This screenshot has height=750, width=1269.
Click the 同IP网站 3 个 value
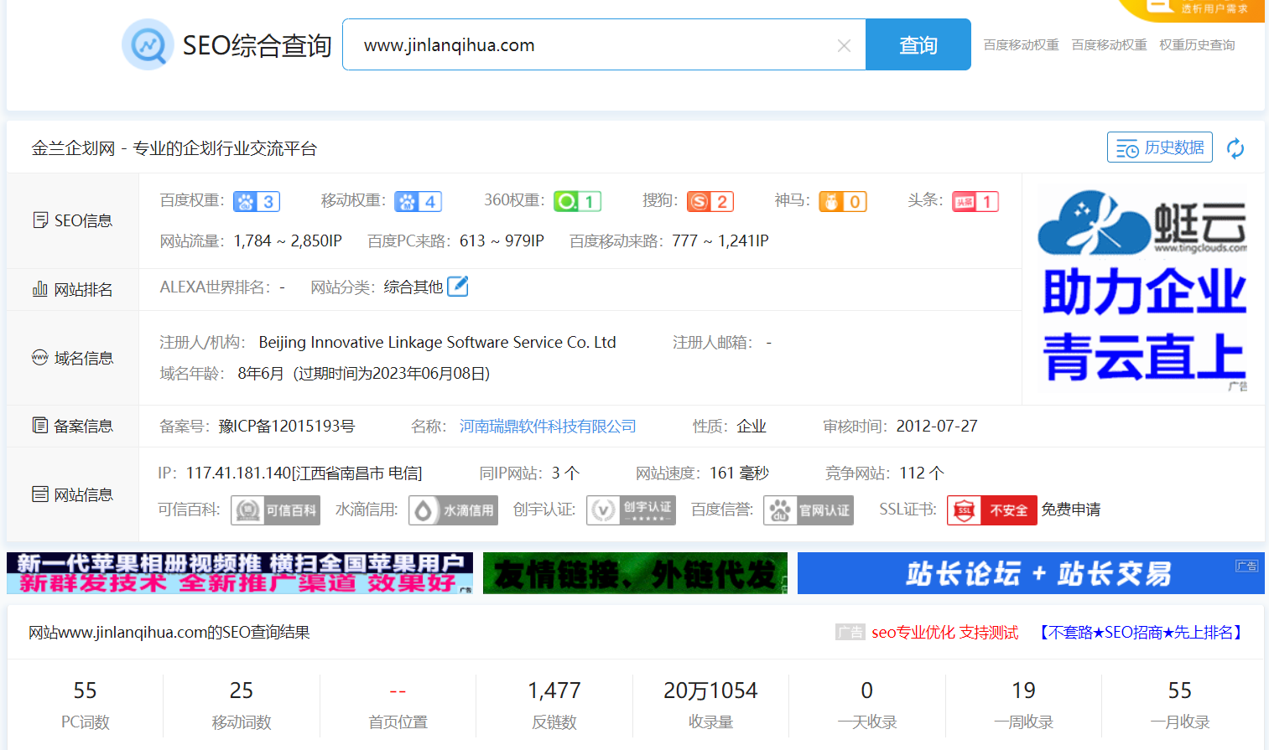tap(565, 473)
